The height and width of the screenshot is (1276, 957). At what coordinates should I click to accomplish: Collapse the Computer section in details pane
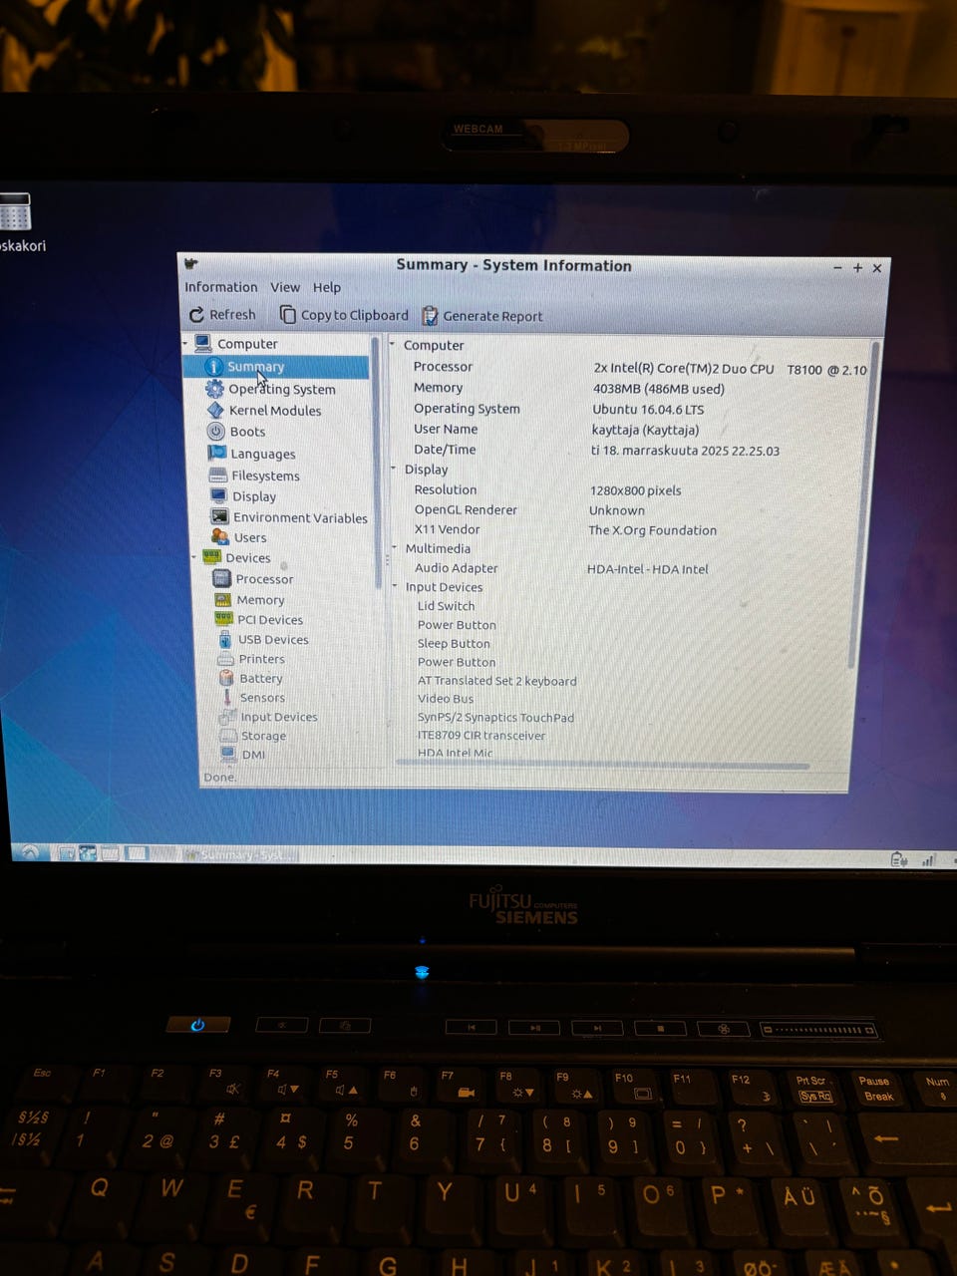coord(393,344)
